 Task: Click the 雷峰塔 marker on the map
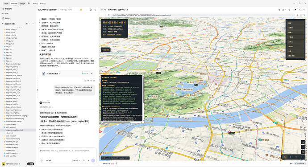(x=191, y=95)
